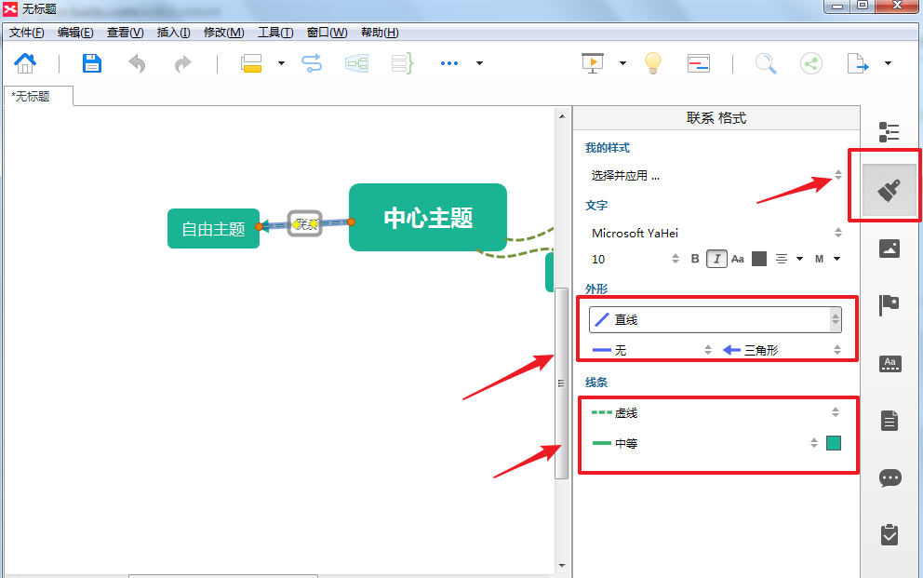This screenshot has height=578, width=923.
Task: Click the Redo arrow icon
Action: pos(183,62)
